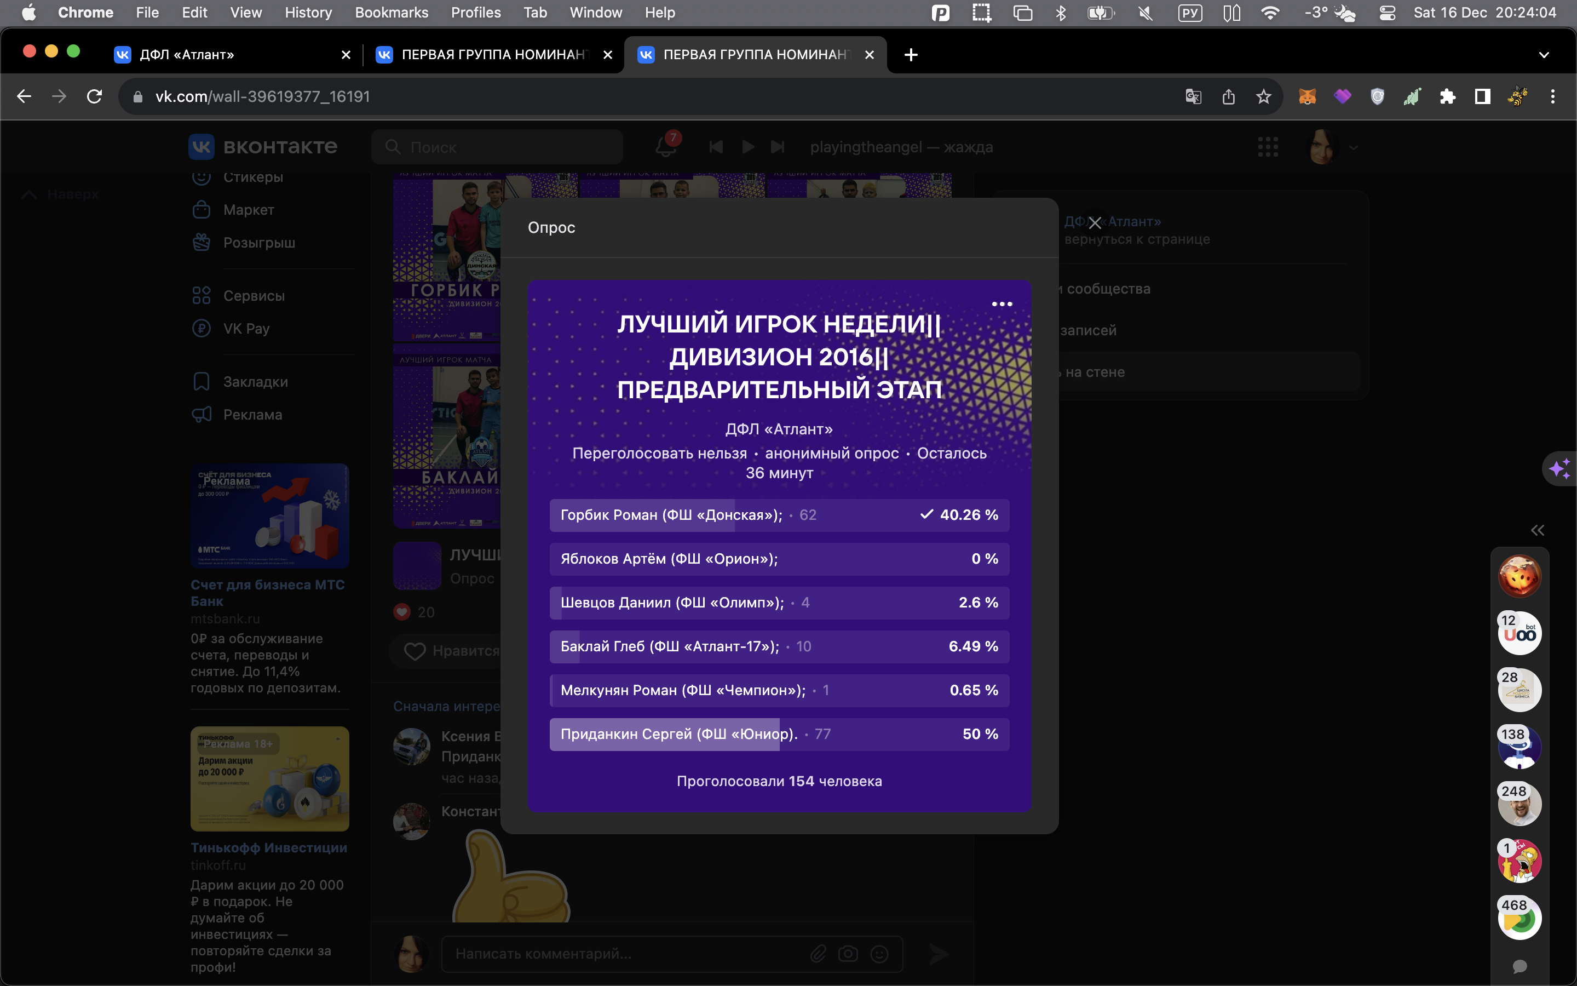The height and width of the screenshot is (986, 1577).
Task: Focus the Поиск search field
Action: pyautogui.click(x=497, y=147)
